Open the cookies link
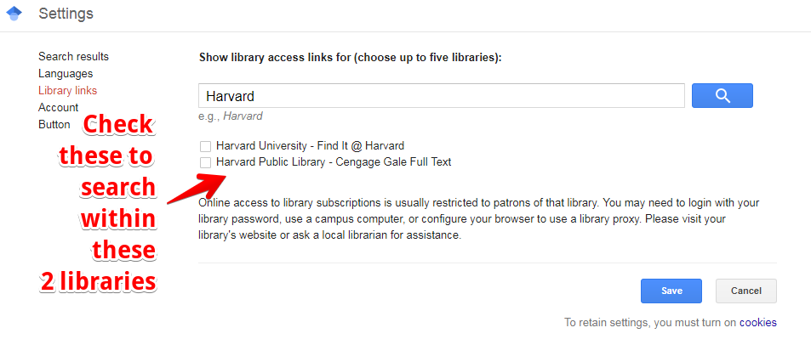The width and height of the screenshot is (811, 356). coord(757,322)
